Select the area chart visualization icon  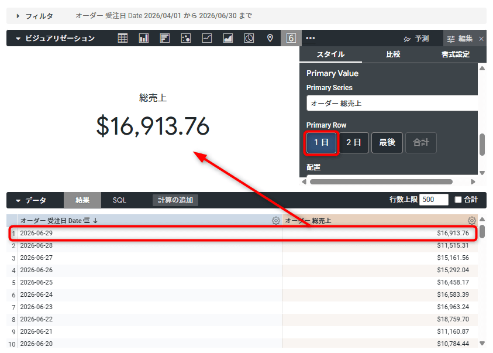[x=228, y=39]
